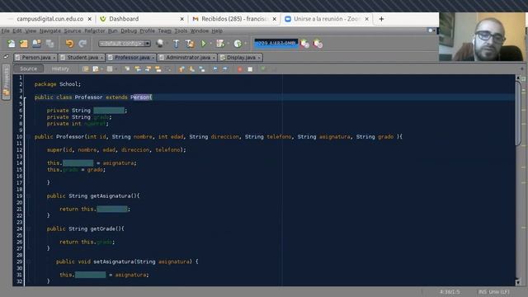The image size is (528, 297).
Task: Collapse the getAsignatura fold at line 19
Action: tap(28, 196)
